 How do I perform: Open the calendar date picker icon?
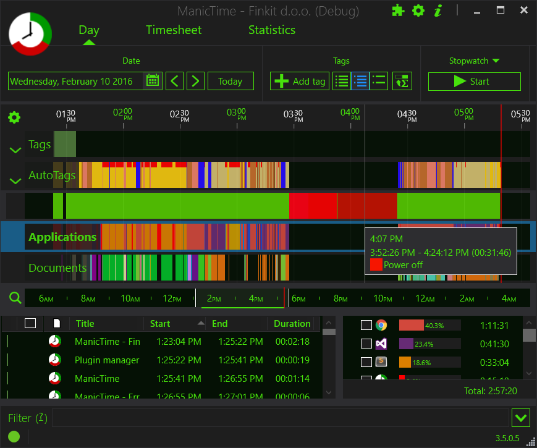pyautogui.click(x=153, y=81)
